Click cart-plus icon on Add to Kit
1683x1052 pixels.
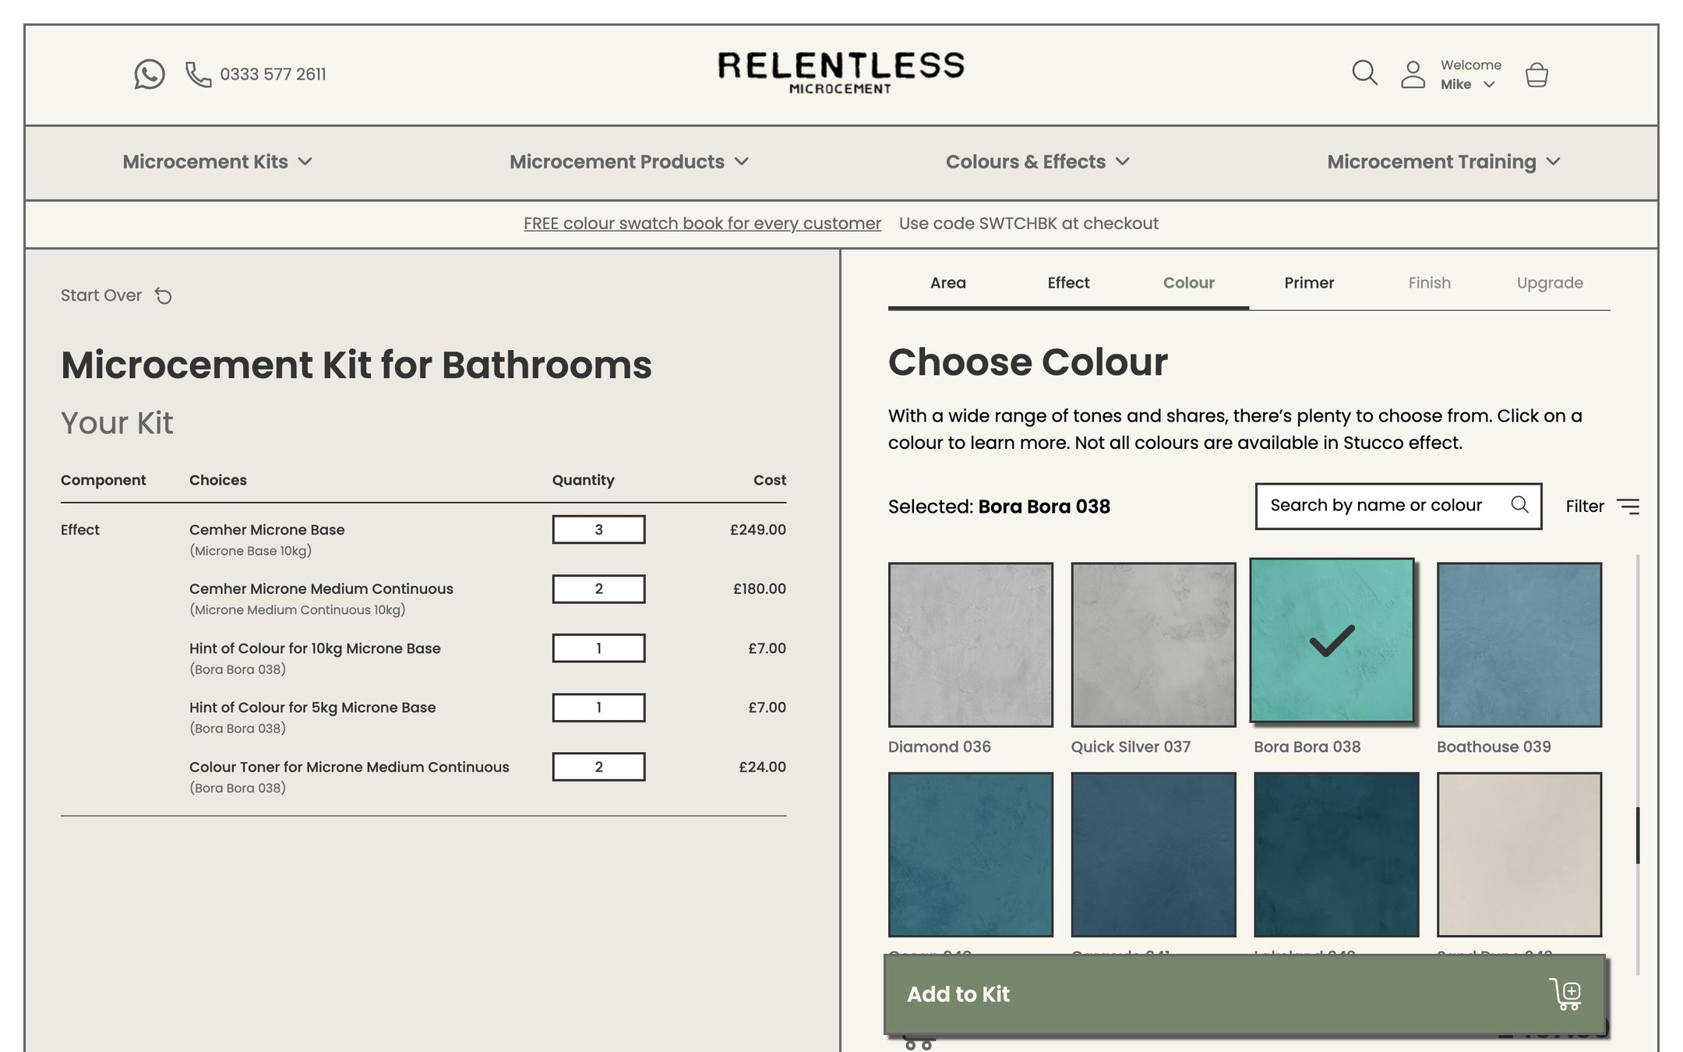pyautogui.click(x=1565, y=994)
